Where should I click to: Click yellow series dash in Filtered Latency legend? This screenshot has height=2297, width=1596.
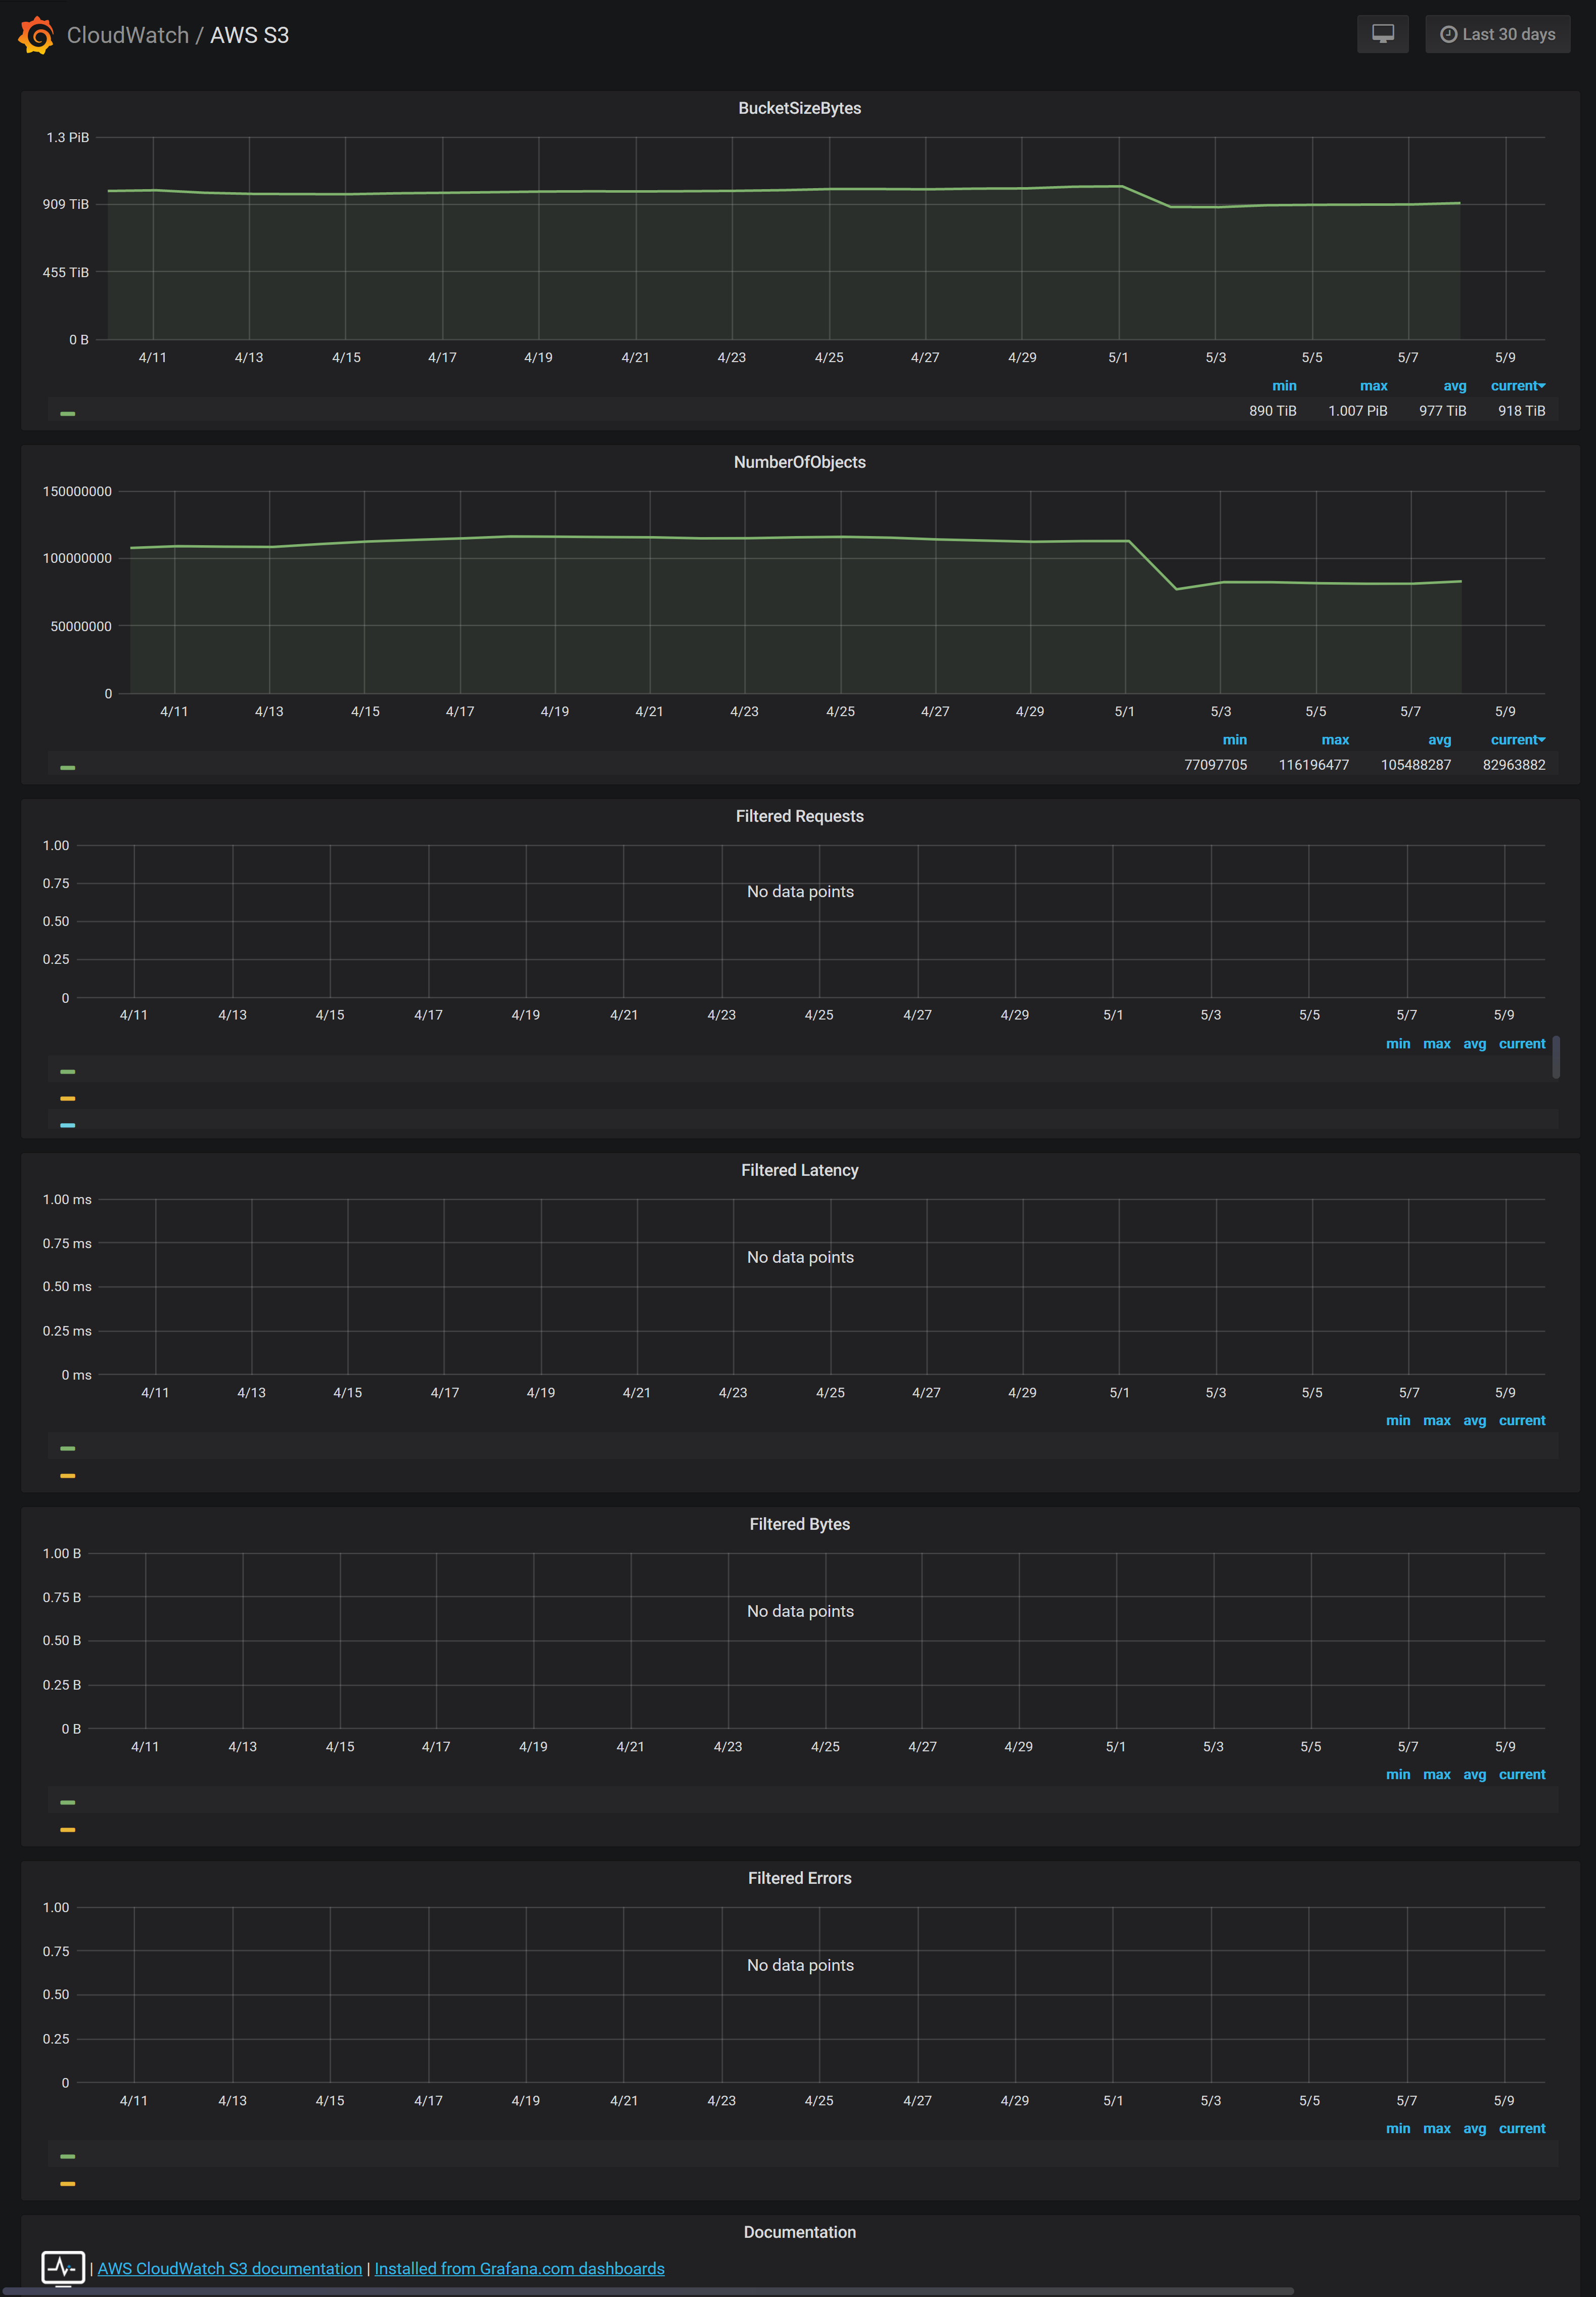tap(68, 1476)
